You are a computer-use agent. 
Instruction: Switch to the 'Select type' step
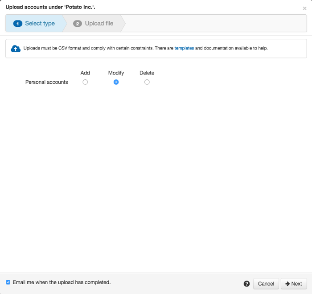coord(40,24)
